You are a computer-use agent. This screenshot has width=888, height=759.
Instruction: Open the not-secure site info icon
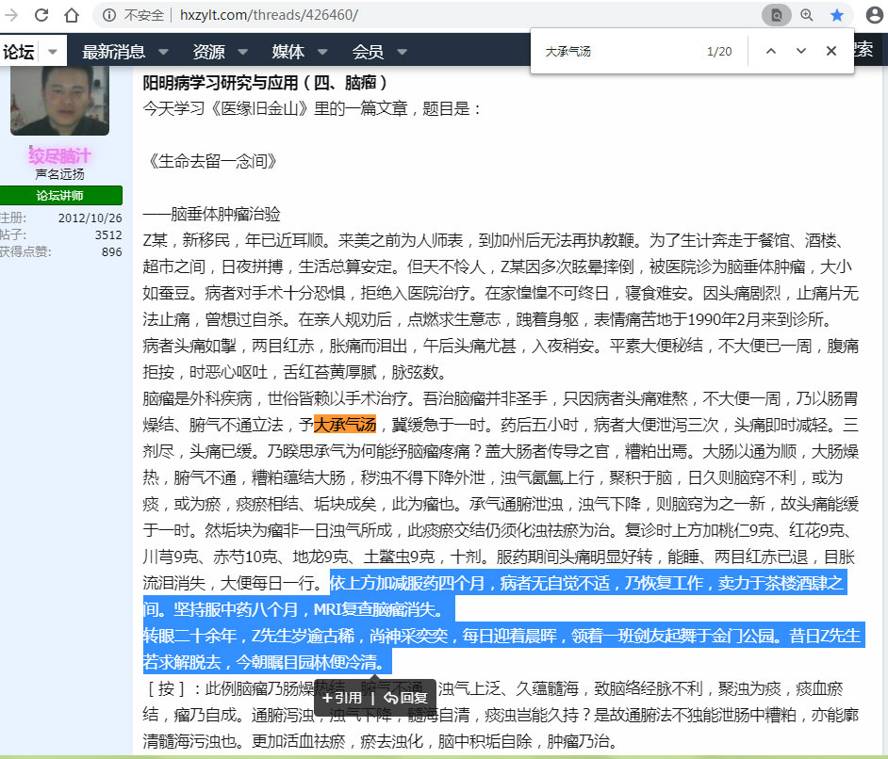click(109, 15)
